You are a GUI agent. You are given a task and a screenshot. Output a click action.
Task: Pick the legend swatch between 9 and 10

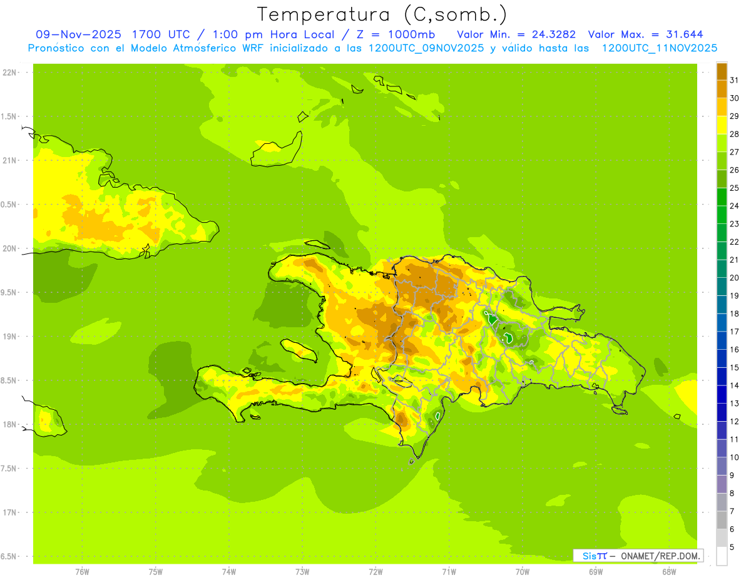[722, 466]
